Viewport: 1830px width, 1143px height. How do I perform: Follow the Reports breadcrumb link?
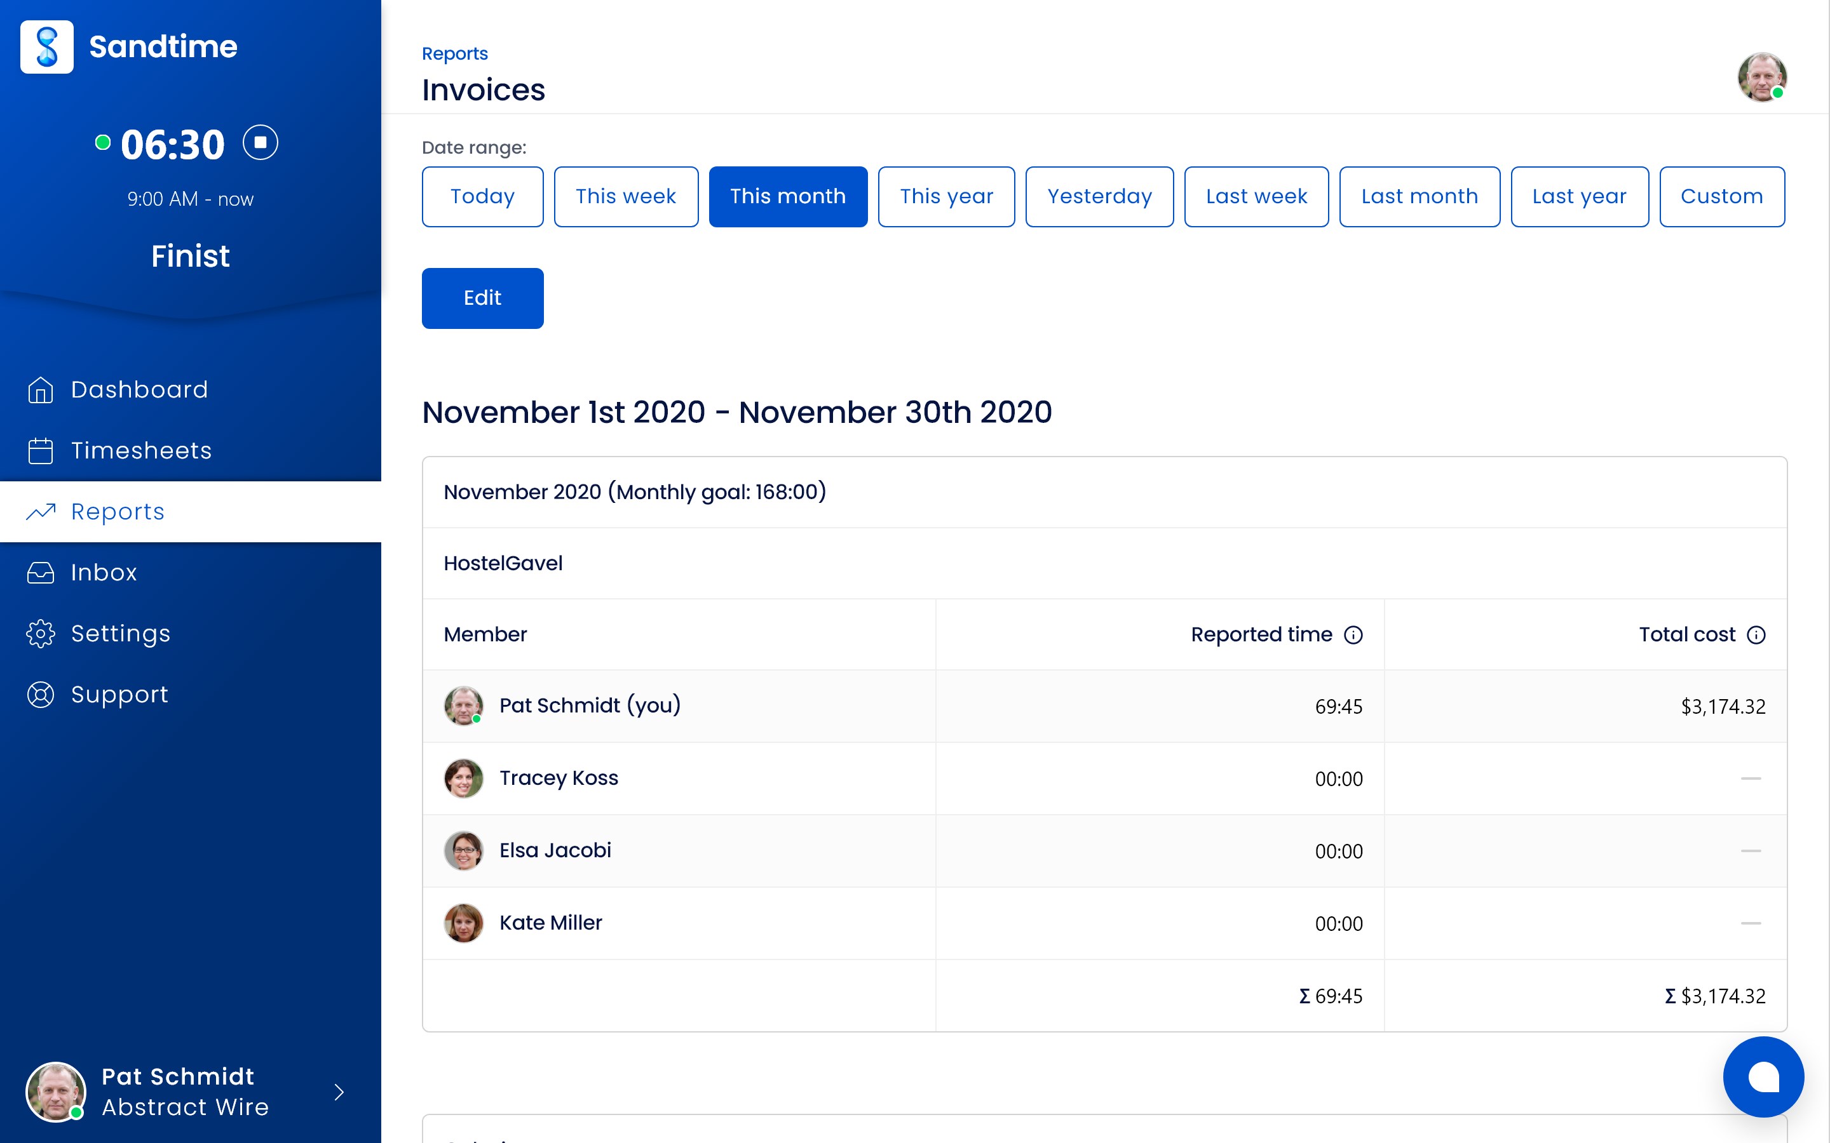pos(454,54)
